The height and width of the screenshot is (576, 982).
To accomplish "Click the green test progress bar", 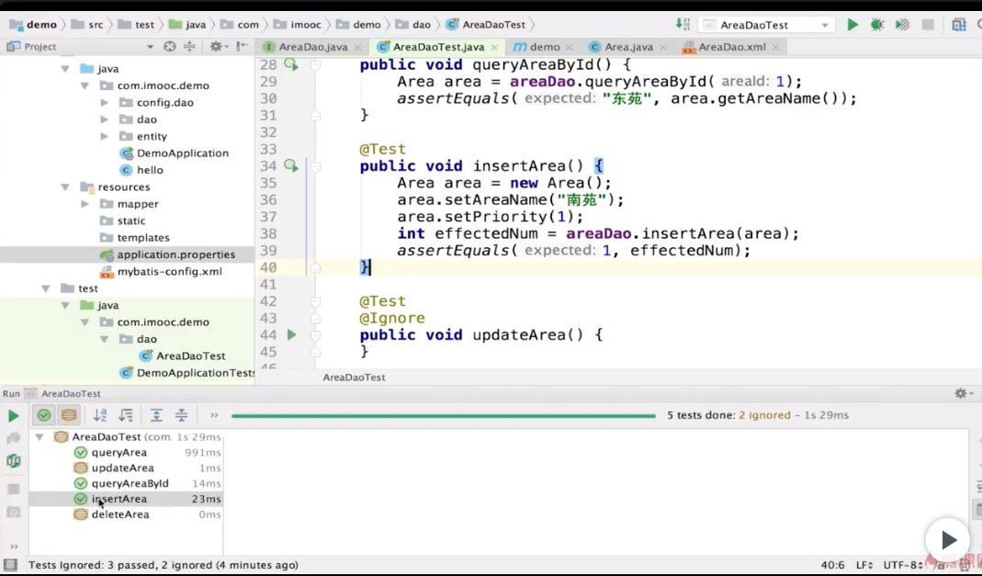I will (x=444, y=416).
